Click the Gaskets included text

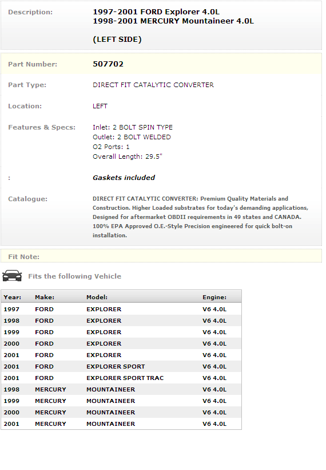(124, 178)
